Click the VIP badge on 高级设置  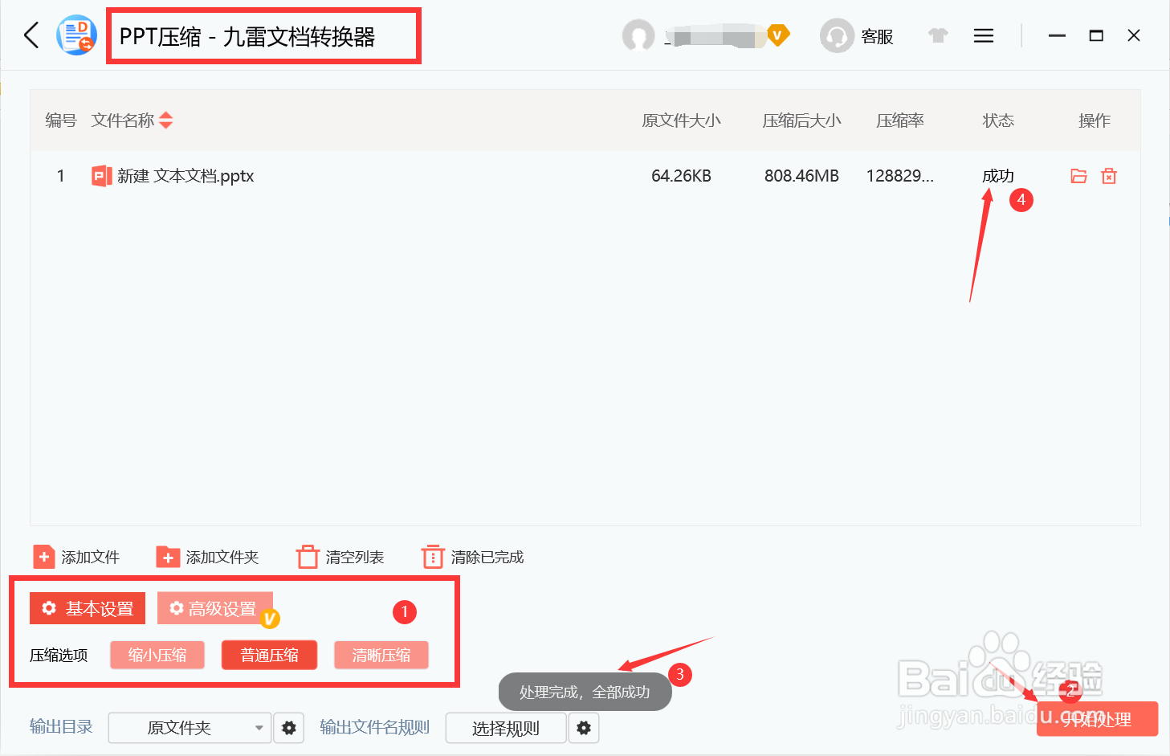tap(270, 619)
